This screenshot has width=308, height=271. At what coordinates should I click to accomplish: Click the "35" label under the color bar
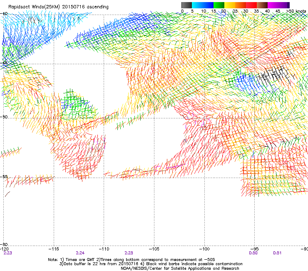[256, 11]
